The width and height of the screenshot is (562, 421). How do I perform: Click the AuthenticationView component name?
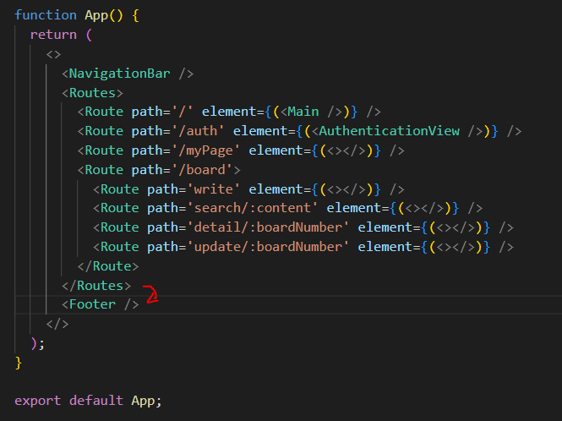(x=389, y=131)
